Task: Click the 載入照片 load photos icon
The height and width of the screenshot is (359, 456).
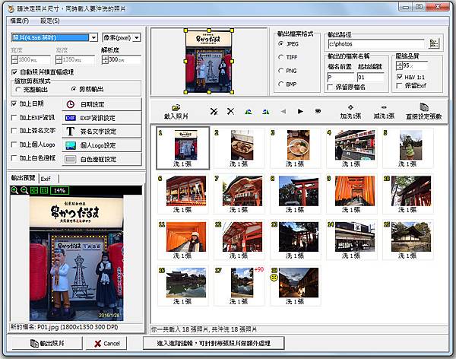Action: coord(176,108)
